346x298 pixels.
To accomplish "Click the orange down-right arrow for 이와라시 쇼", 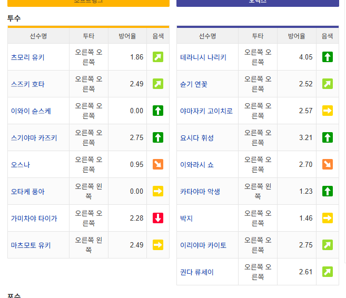I will pos(328,164).
